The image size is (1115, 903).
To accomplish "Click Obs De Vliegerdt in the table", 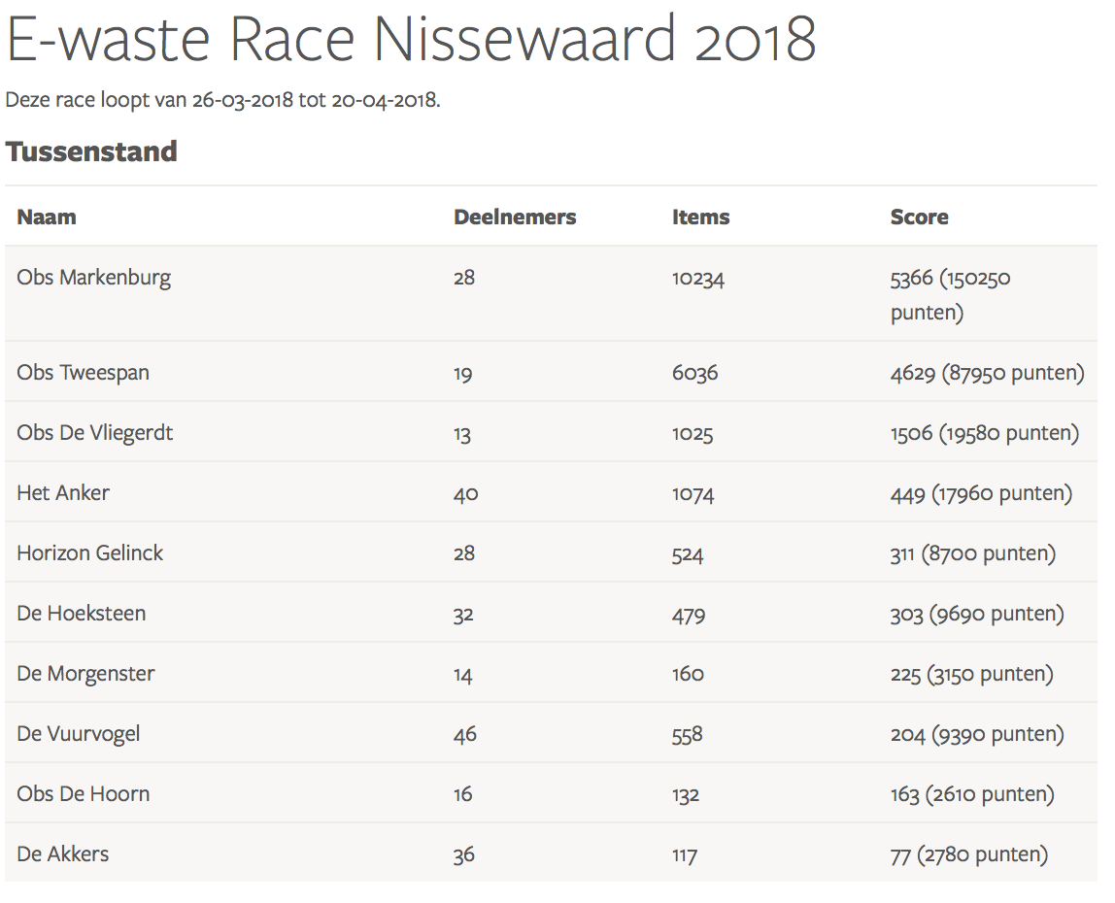I will click(94, 433).
